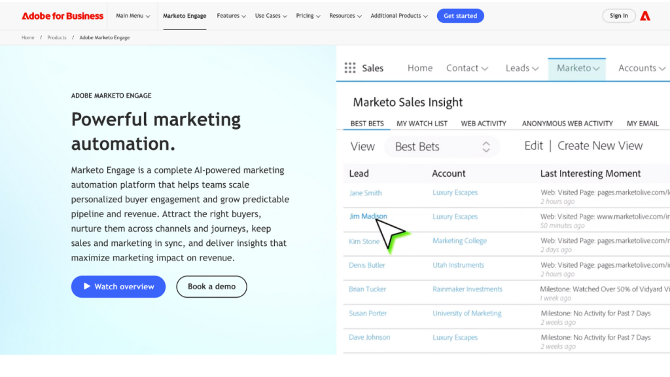Expand the Main Menu dropdown
The height and width of the screenshot is (377, 670).
(133, 16)
